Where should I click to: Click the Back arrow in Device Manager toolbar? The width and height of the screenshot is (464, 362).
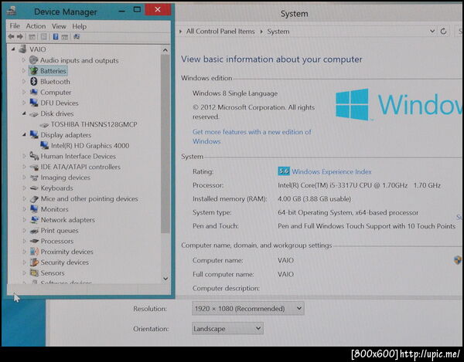click(x=12, y=36)
